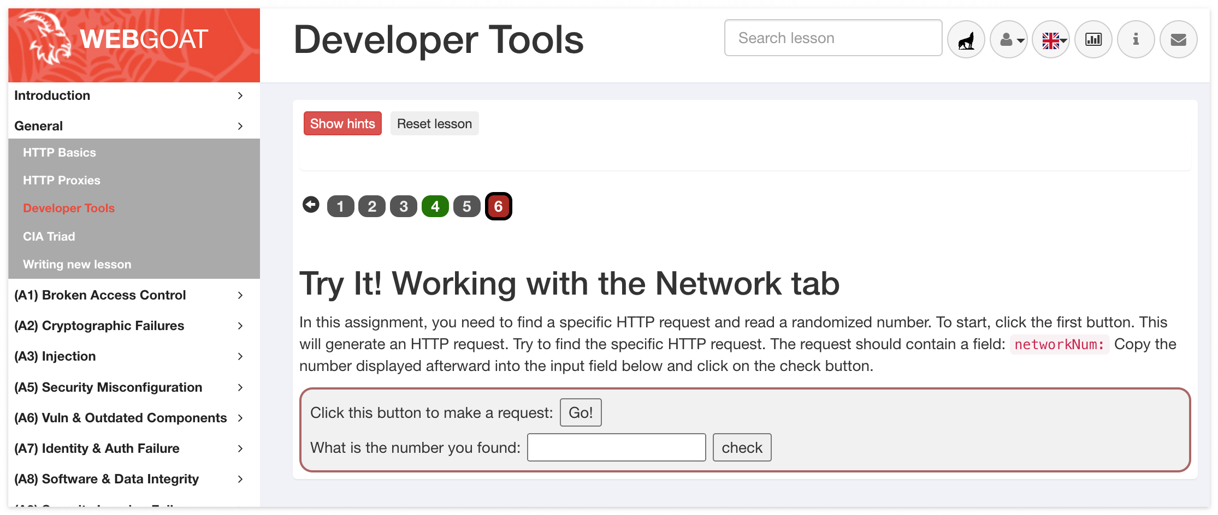Click the Go! request button

click(x=581, y=412)
